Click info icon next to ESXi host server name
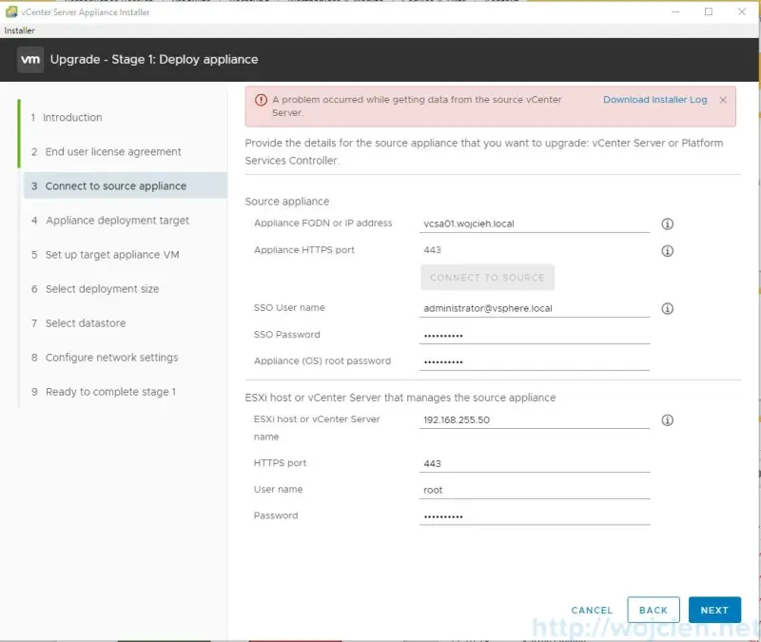This screenshot has height=642, width=761. [667, 419]
